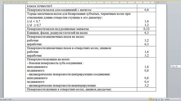Click 'рабочие' under пазов на валах
The image size is (181, 101).
(x=33, y=40)
